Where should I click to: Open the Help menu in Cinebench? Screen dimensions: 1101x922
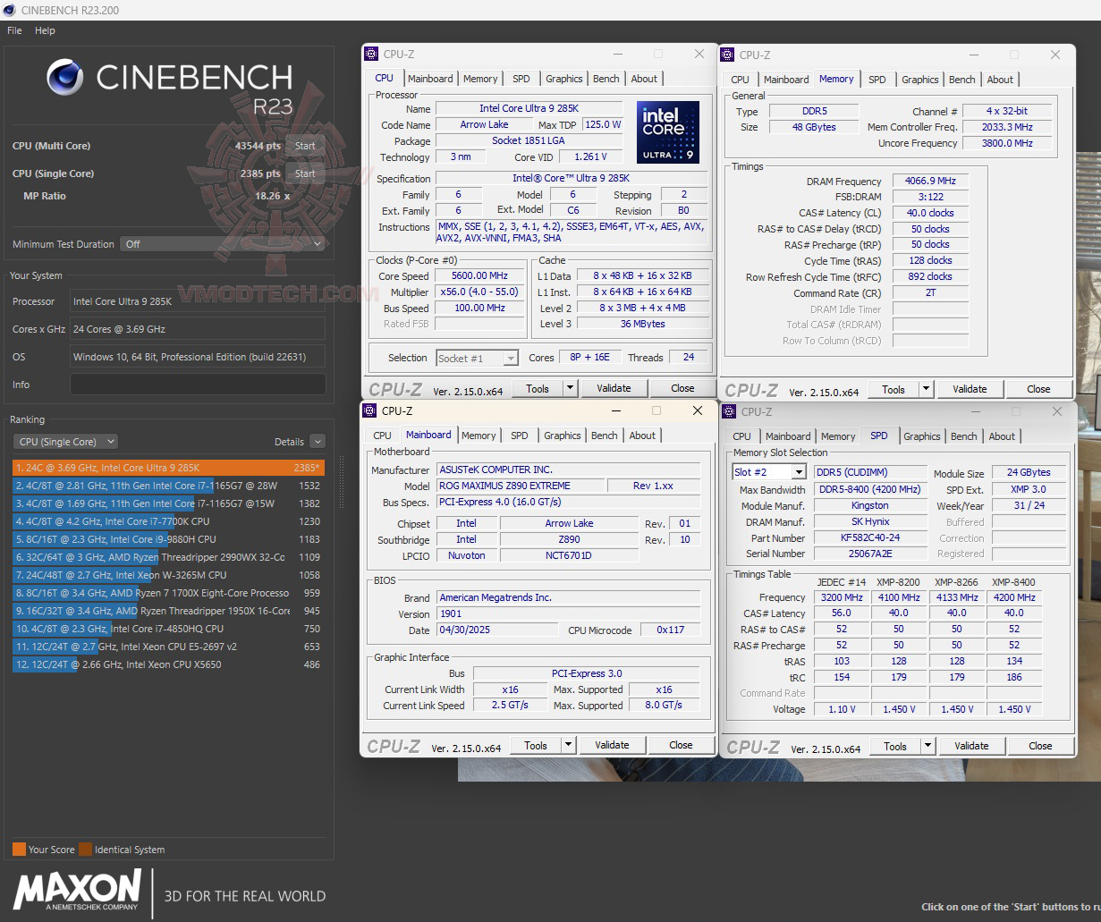pos(45,30)
